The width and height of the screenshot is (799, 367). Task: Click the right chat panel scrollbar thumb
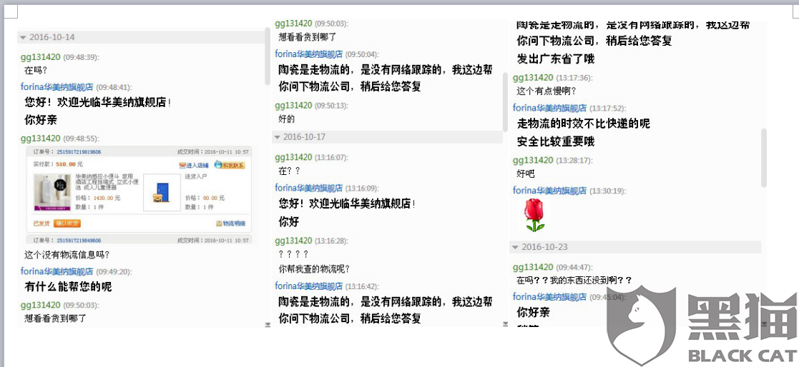pyautogui.click(x=763, y=158)
